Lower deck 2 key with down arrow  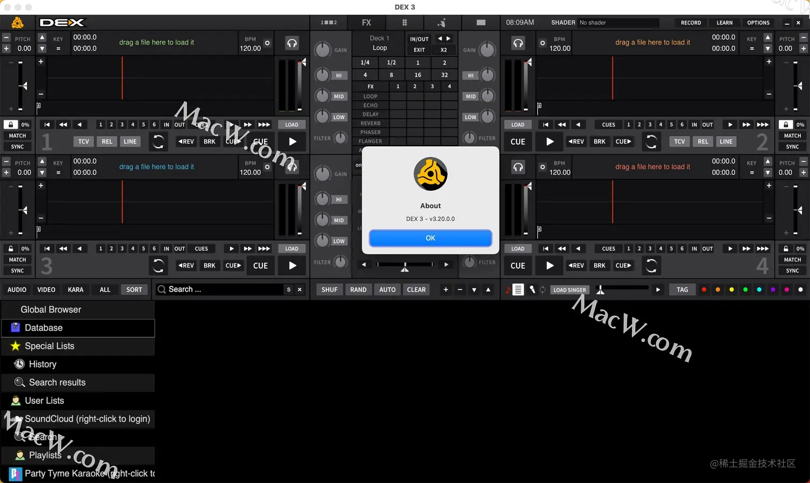point(768,48)
